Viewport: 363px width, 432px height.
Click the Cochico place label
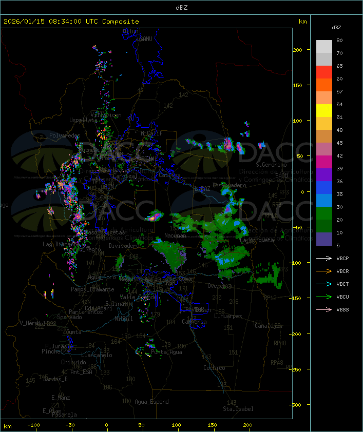pos(214,368)
